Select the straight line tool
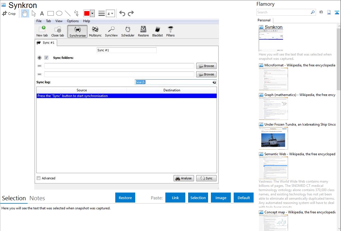Viewport: 341px width, 231px height. point(68,13)
